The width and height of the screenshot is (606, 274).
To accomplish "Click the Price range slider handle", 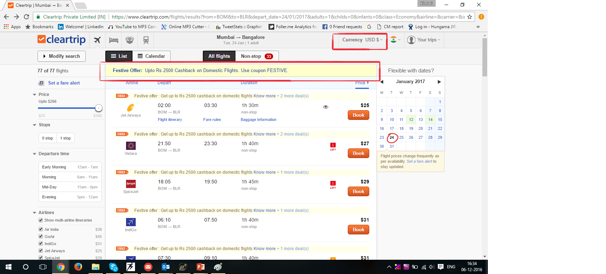I will click(99, 108).
